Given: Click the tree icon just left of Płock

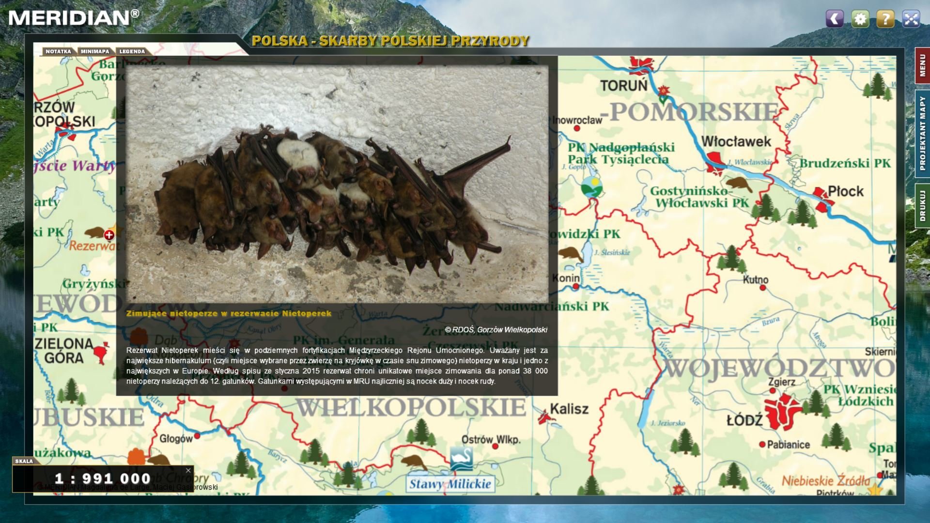Looking at the screenshot, I should [x=802, y=213].
